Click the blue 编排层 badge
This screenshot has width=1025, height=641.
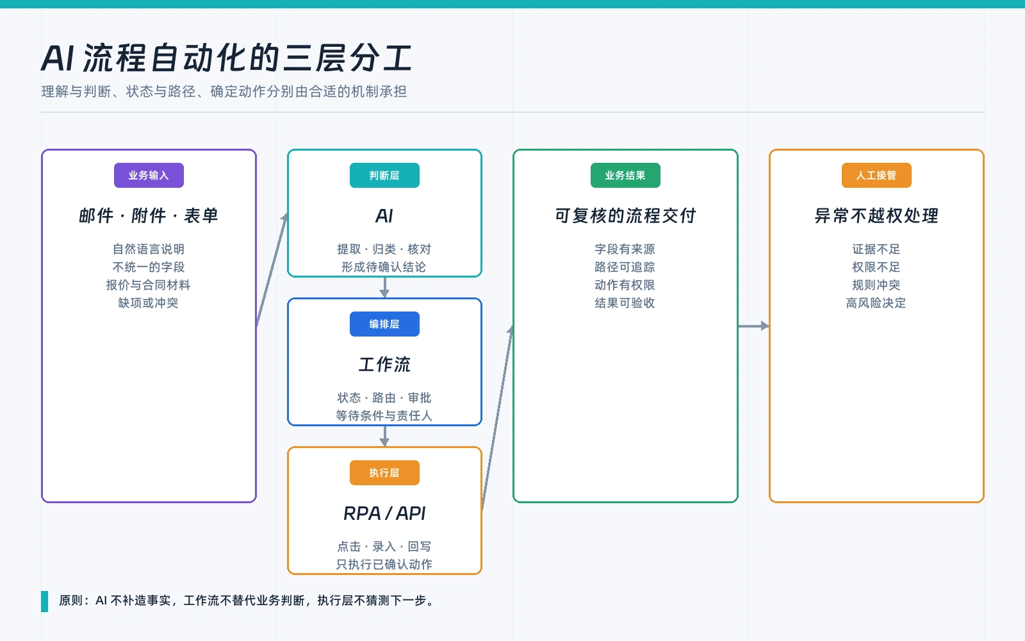click(x=384, y=324)
